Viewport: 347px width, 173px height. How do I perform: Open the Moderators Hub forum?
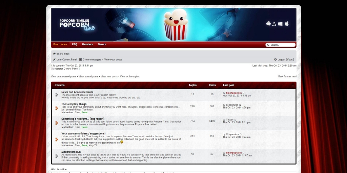pyautogui.click(x=71, y=152)
